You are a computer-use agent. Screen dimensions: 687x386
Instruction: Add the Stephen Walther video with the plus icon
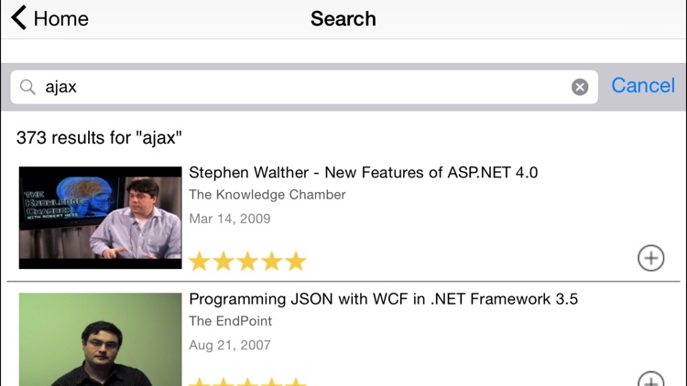click(x=650, y=259)
